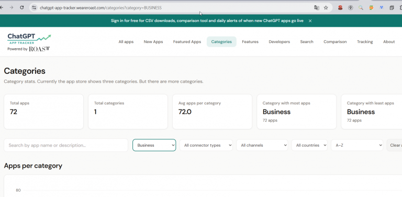Image resolution: width=402 pixels, height=197 pixels.
Task: Go forward with the browser arrow
Action: tap(12, 8)
